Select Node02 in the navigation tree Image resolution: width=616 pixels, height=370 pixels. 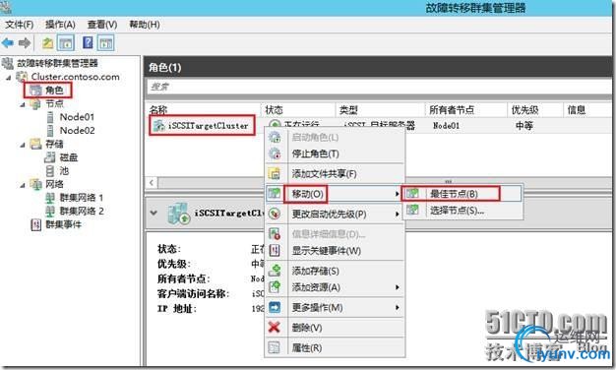click(77, 131)
